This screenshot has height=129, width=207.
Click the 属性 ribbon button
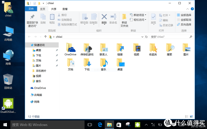[x=154, y=19]
